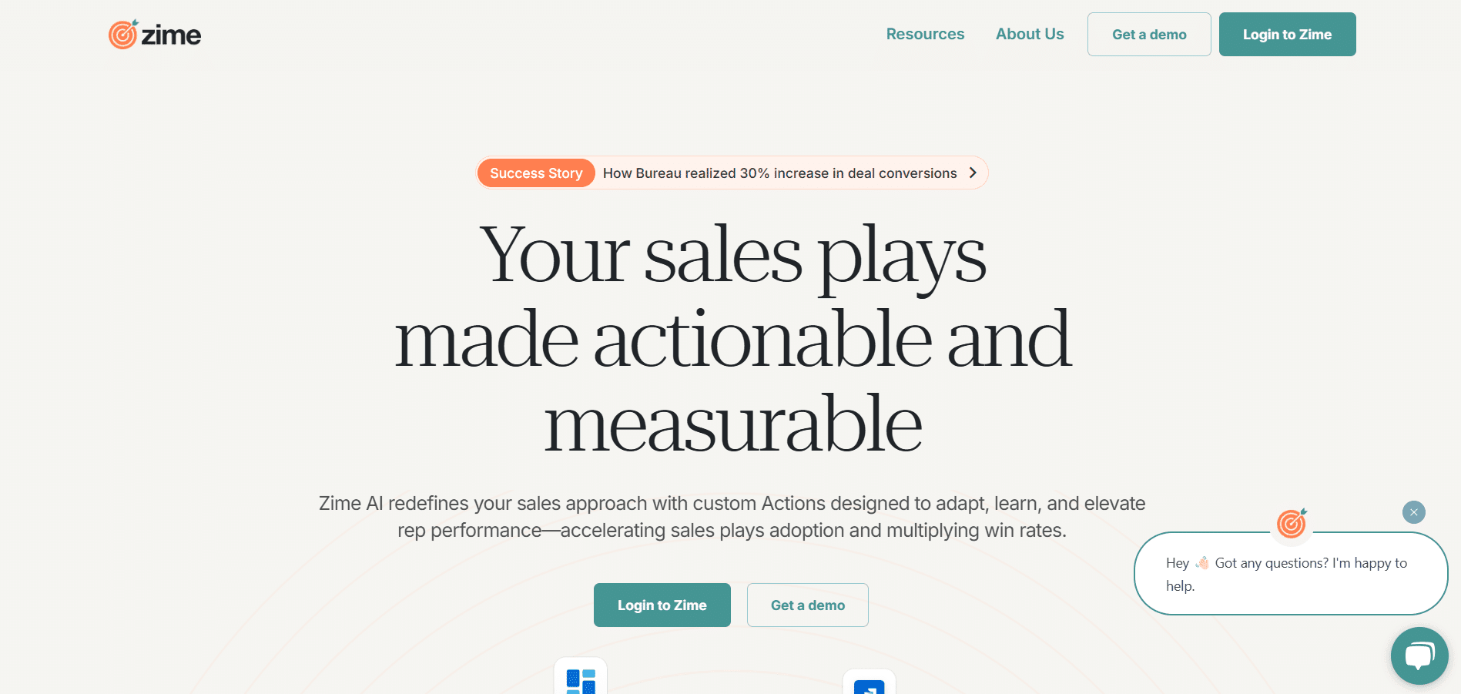Click the zime wordmark in the header
The height and width of the screenshot is (694, 1461).
coord(171,35)
